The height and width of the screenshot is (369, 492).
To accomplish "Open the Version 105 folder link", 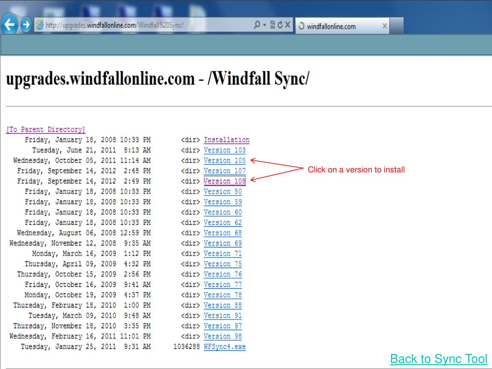I will point(225,160).
